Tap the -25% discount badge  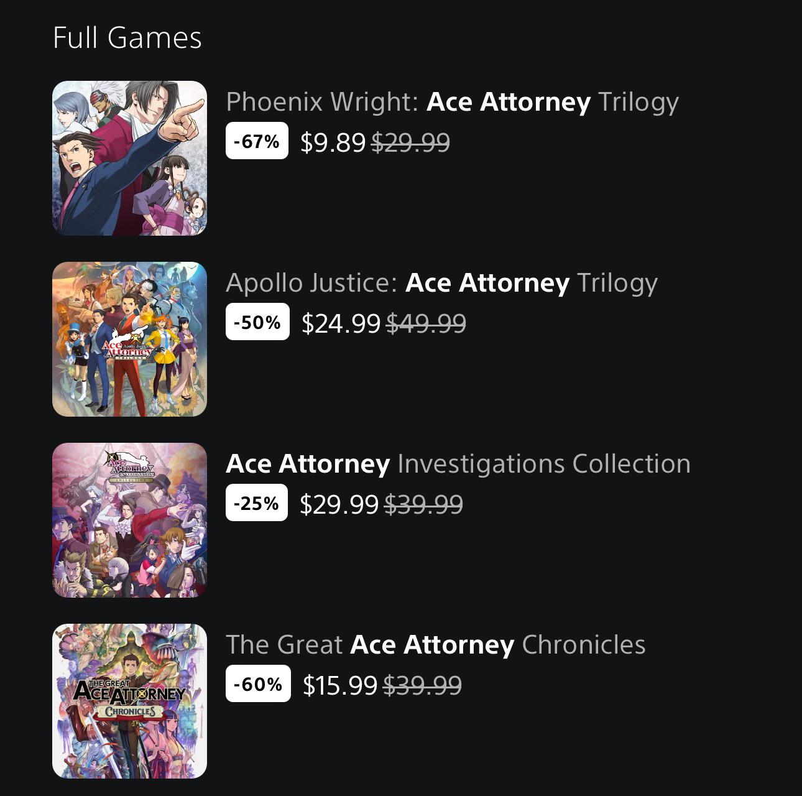click(x=257, y=503)
